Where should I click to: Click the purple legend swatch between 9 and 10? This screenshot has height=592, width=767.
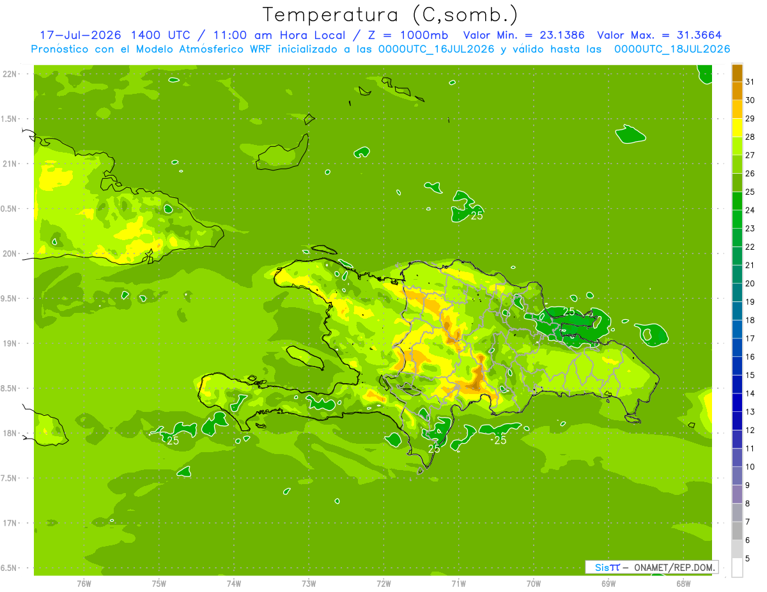point(737,476)
